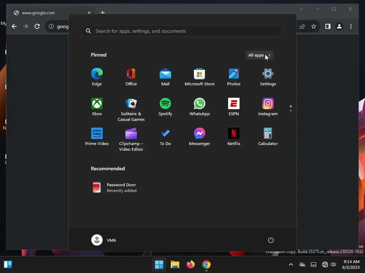365x273 pixels.
Task: Open the Edge pinned app
Action: click(x=97, y=77)
